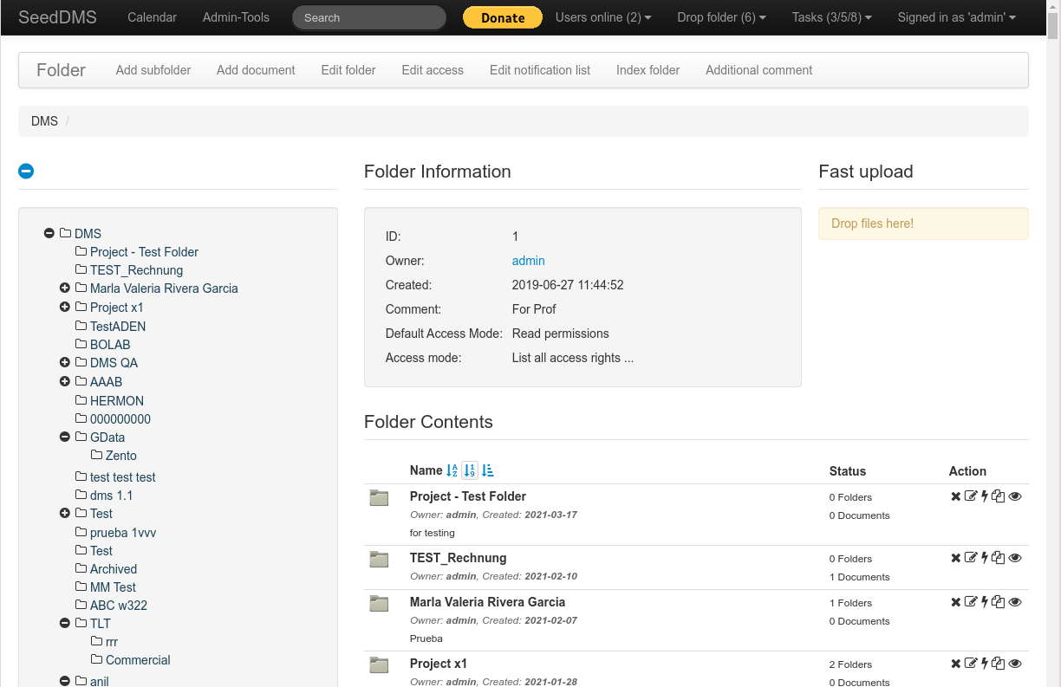Image resolution: width=1061 pixels, height=687 pixels.
Task: Click copy icon in Project x1 row
Action: click(x=999, y=664)
